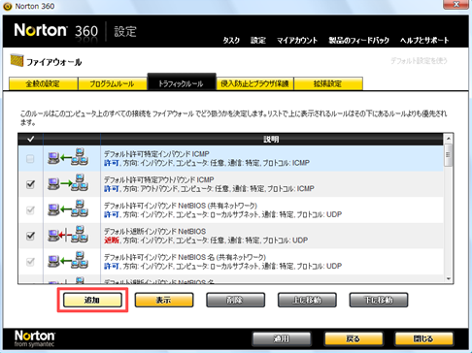Select the デフォルト許可特定アウトバウンド ICMP rule text

click(x=158, y=179)
